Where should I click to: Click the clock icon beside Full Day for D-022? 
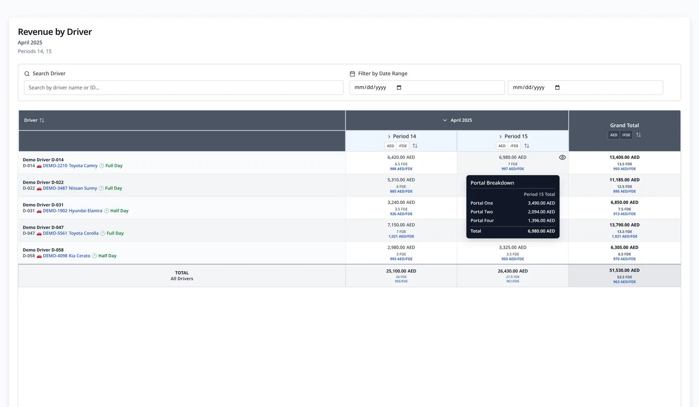101,188
